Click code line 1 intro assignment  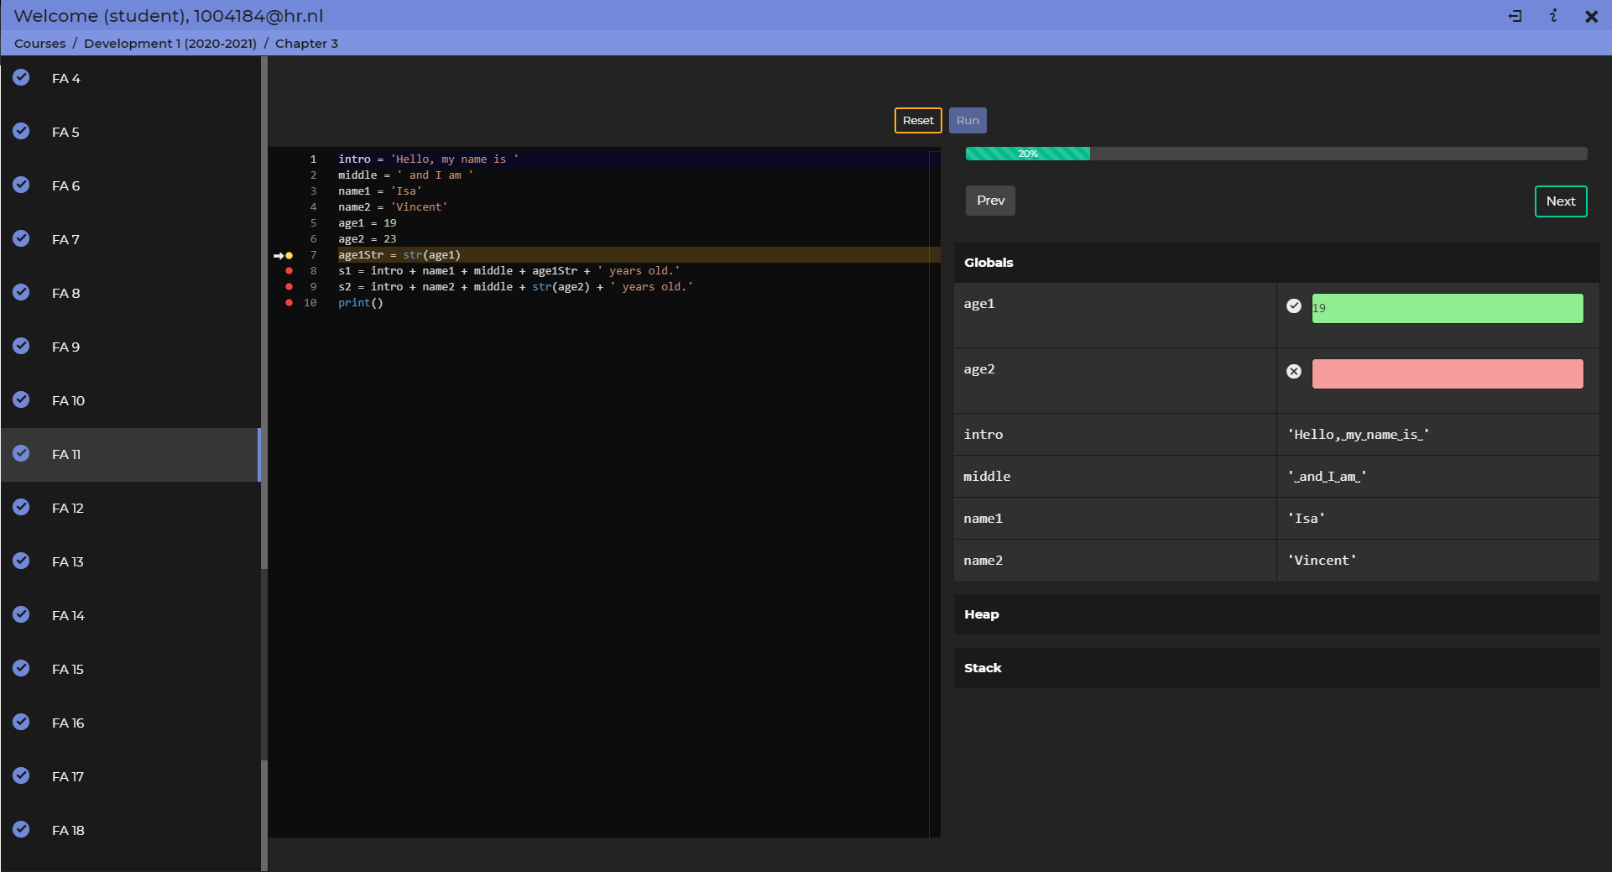click(x=428, y=159)
